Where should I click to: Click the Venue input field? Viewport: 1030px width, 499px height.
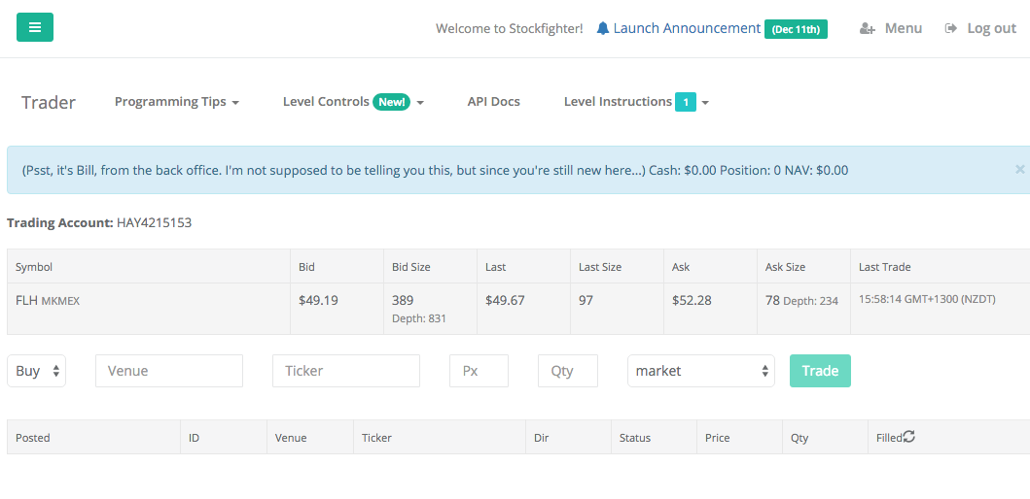click(168, 371)
